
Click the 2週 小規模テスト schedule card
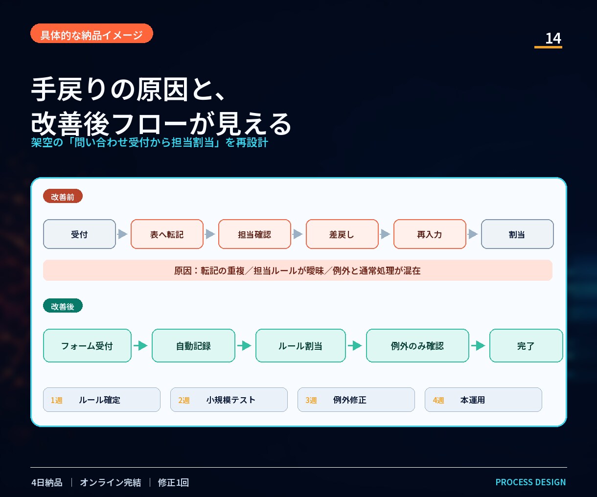click(229, 400)
